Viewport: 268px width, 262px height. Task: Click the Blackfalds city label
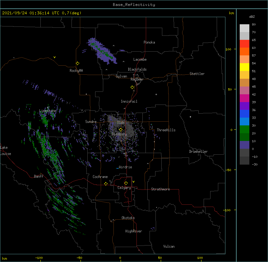137,69
